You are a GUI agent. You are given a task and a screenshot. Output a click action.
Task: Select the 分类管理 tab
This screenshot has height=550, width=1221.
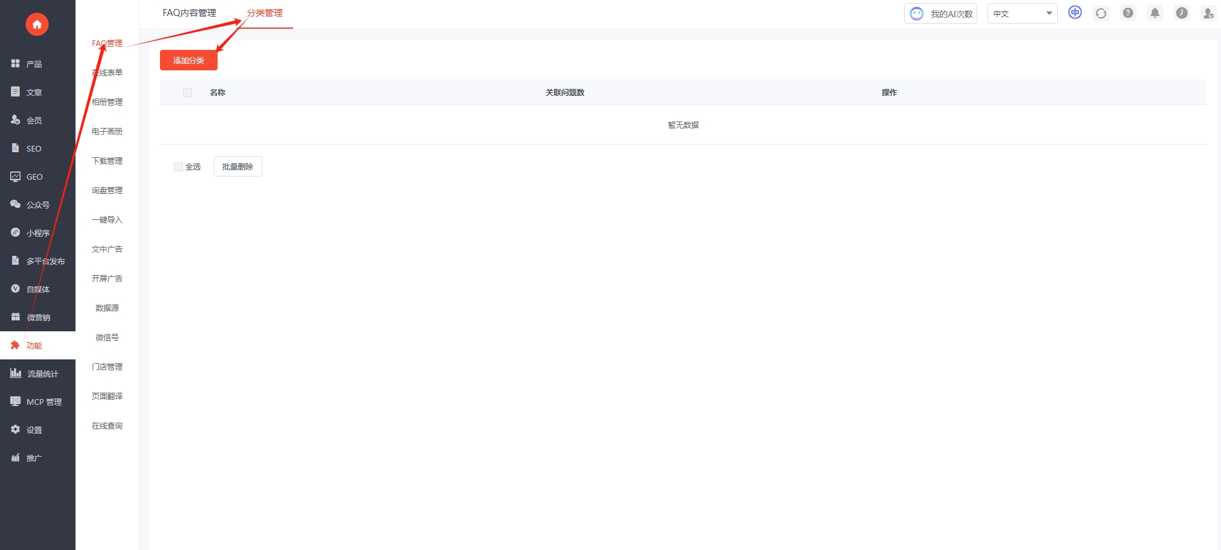tap(265, 13)
